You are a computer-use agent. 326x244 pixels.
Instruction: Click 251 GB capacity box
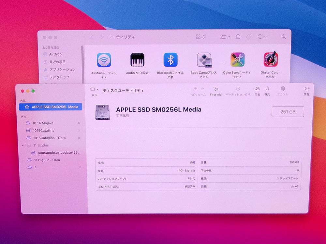(x=288, y=112)
